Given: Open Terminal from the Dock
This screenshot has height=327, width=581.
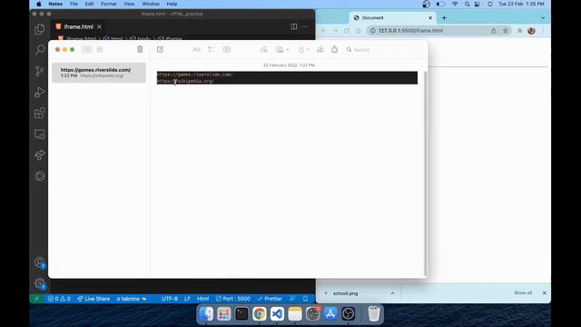Looking at the screenshot, I should pos(241,314).
